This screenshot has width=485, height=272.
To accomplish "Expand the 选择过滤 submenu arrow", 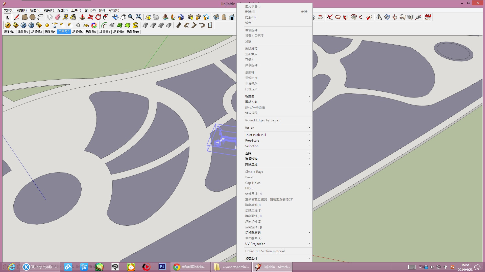I will 309,159.
